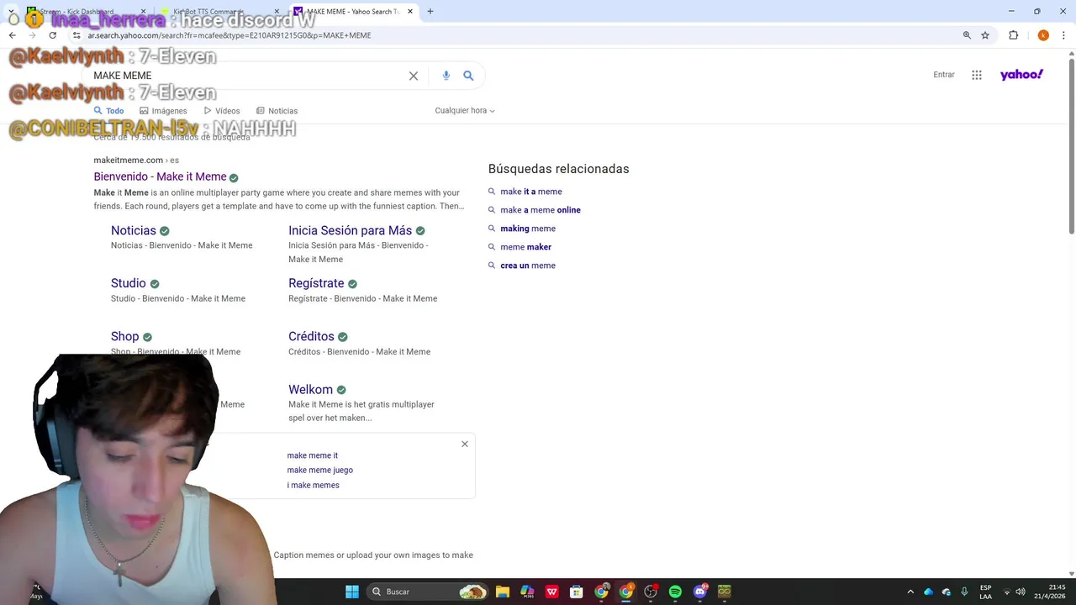Select the Todo results tab
The width and height of the screenshot is (1076, 605).
pyautogui.click(x=108, y=111)
